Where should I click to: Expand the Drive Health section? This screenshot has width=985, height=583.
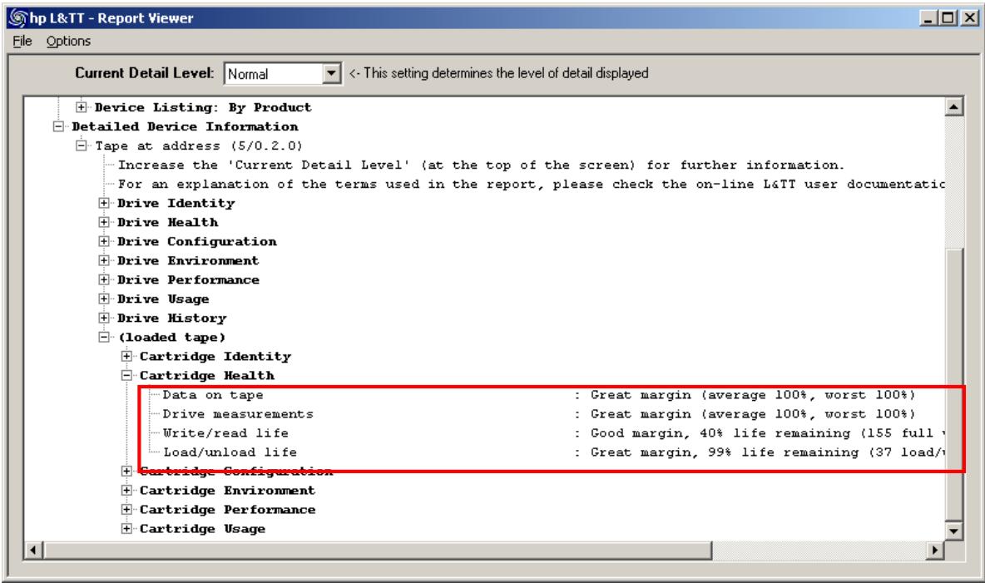pos(104,222)
